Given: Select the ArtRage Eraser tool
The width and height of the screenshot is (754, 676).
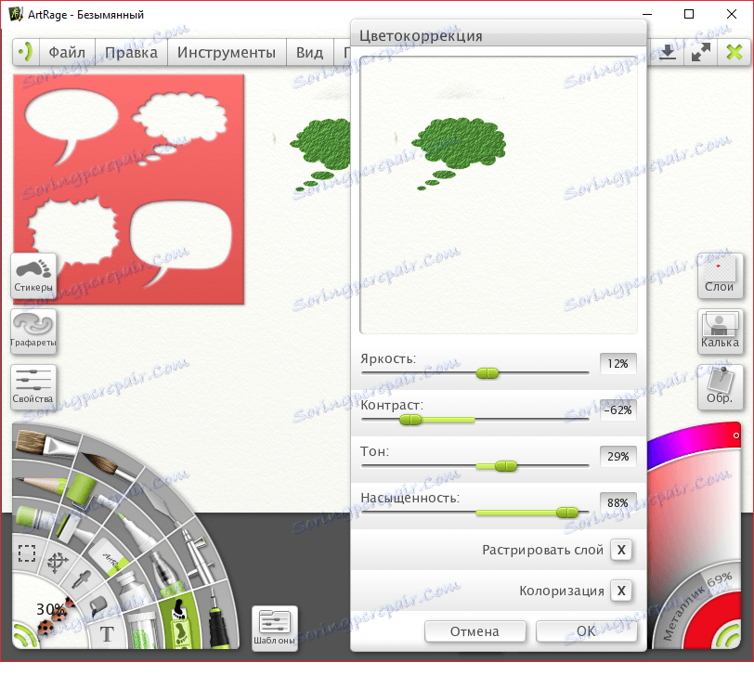Looking at the screenshot, I should [x=111, y=558].
